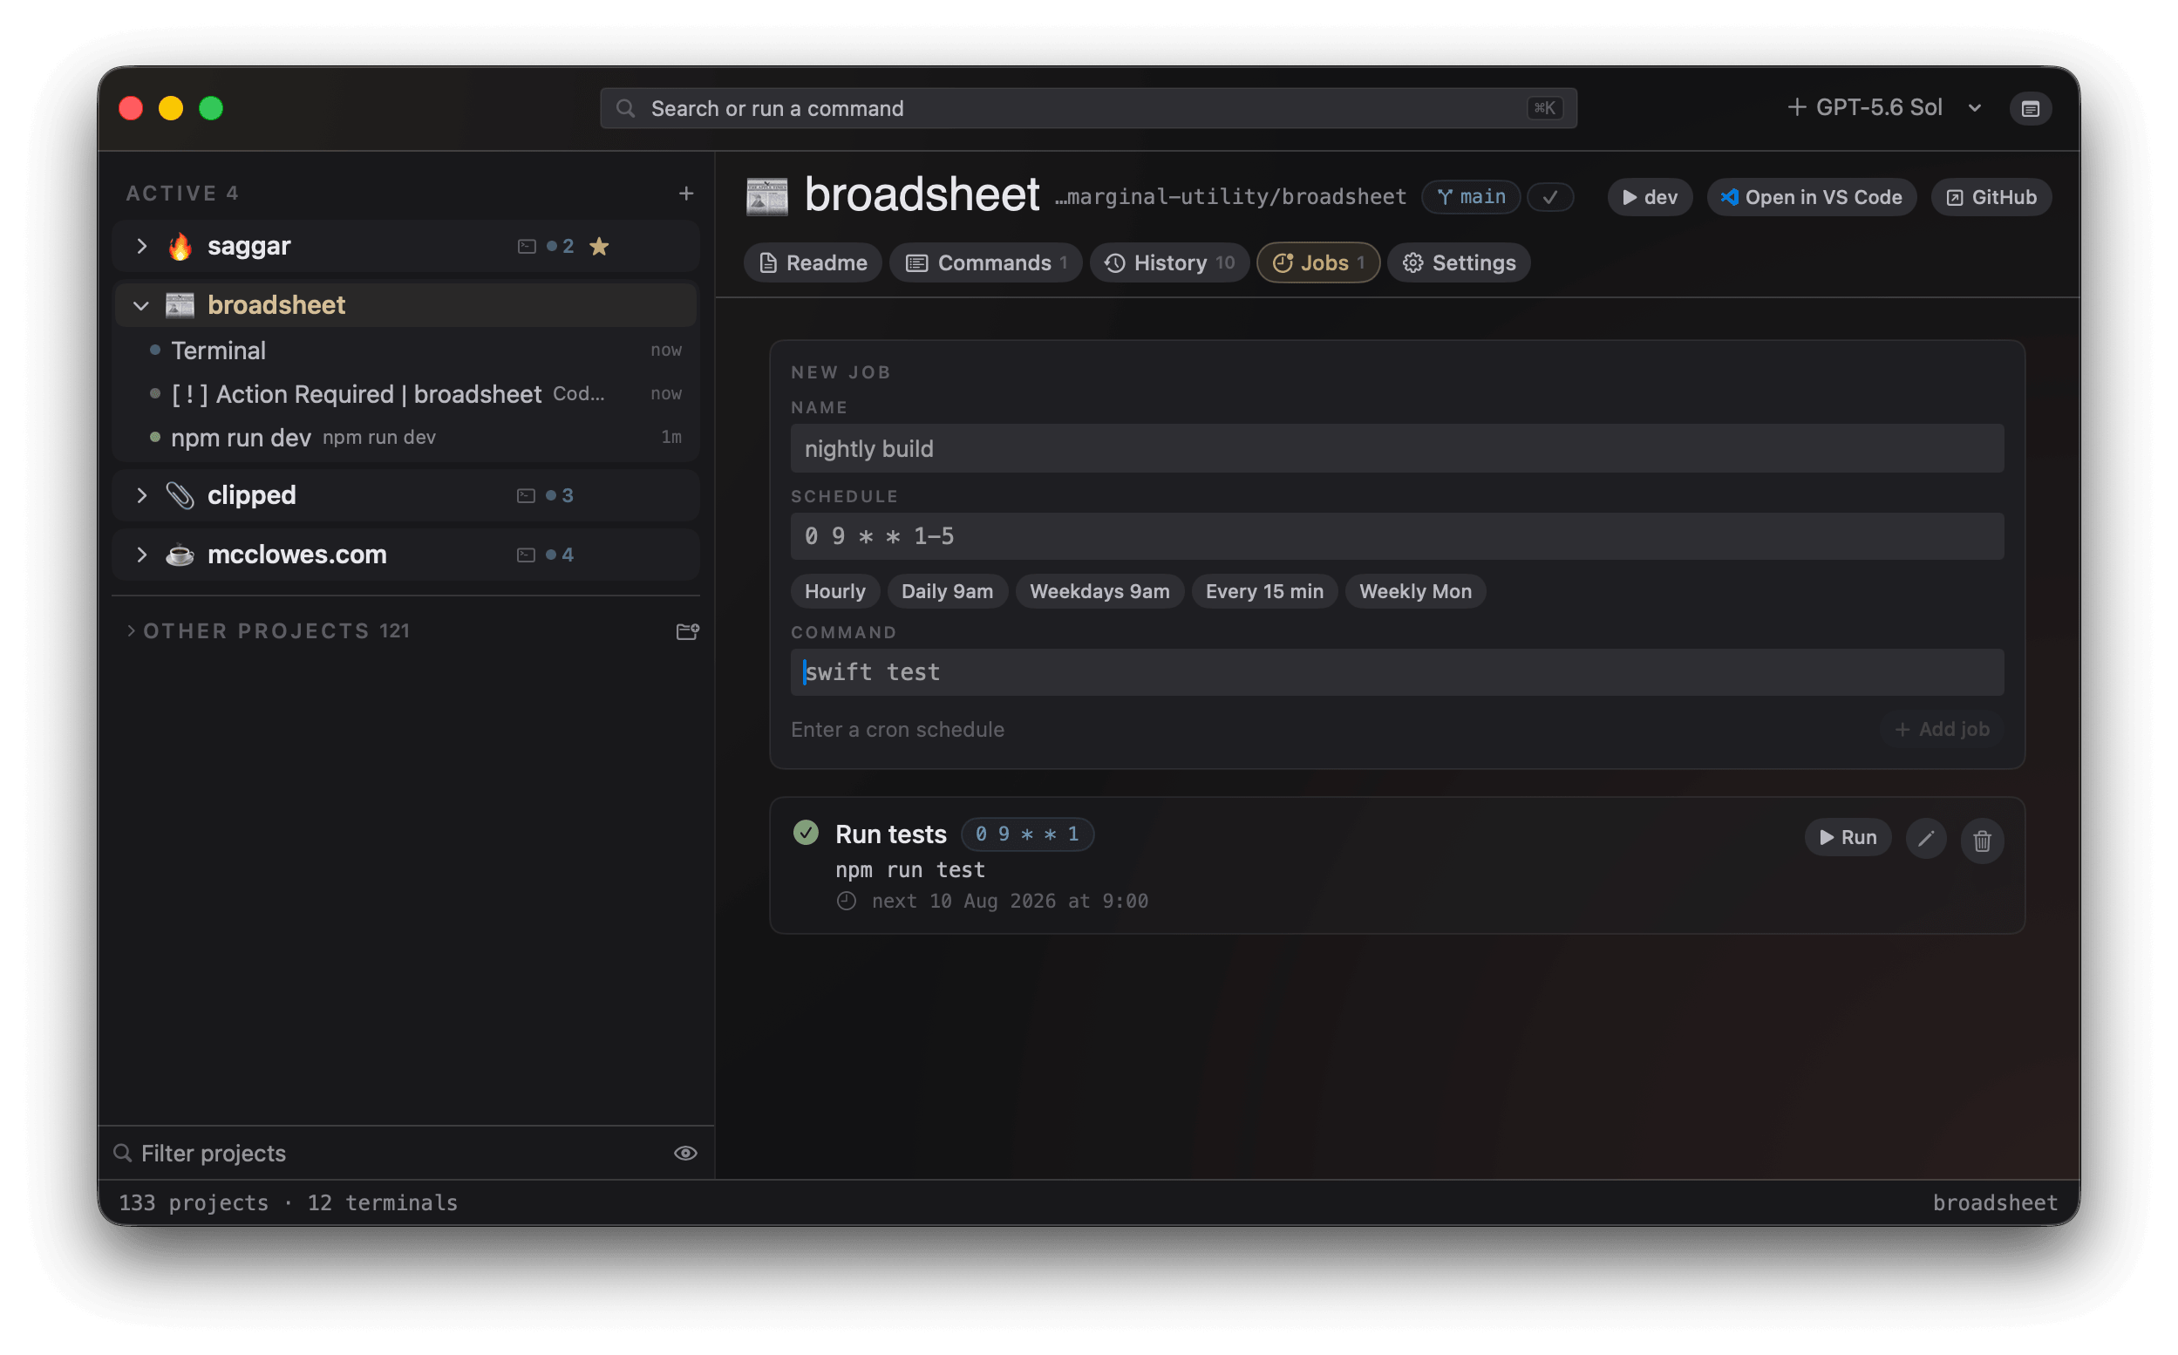Click the terminal count icon on mcclowes.com row
The image size is (2178, 1355).
[x=526, y=555]
